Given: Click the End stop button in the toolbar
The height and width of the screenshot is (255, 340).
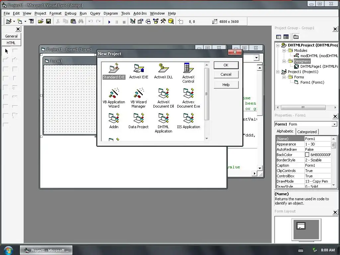Looking at the screenshot, I should 124,22.
